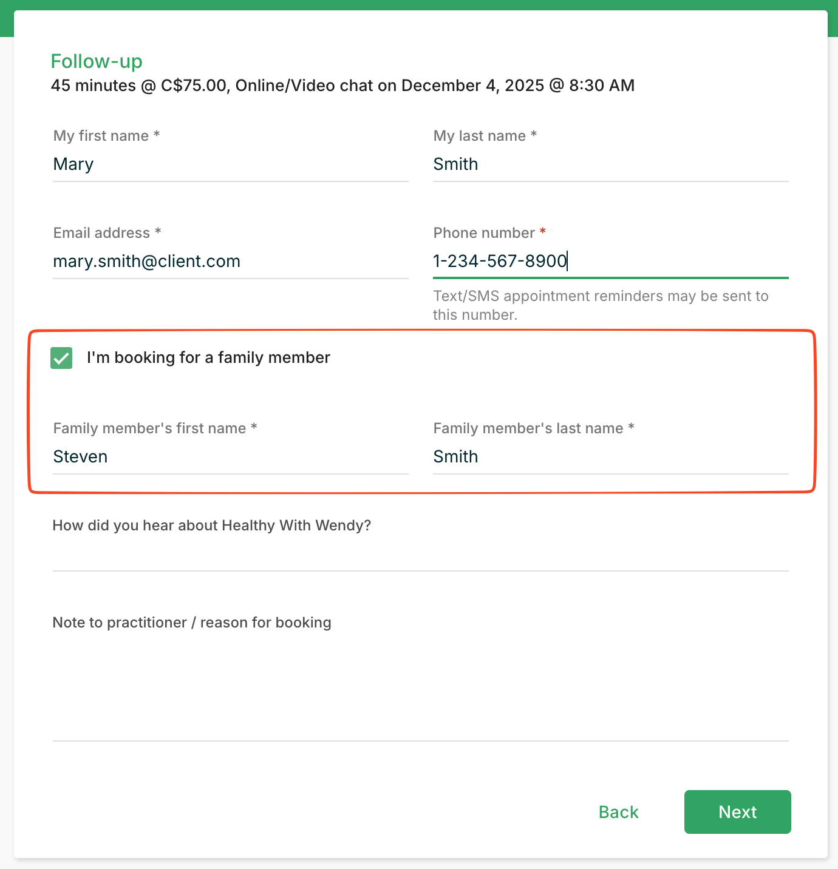The image size is (838, 869).
Task: Select the email field with mary.smith@client.com
Action: (x=230, y=262)
